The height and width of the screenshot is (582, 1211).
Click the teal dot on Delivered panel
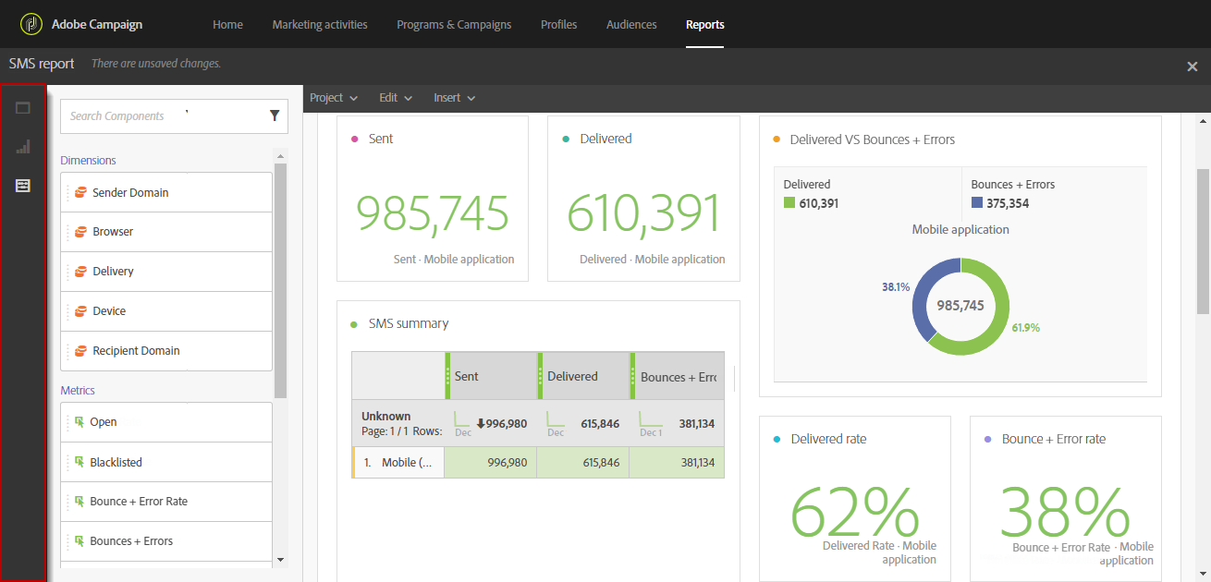coord(566,139)
